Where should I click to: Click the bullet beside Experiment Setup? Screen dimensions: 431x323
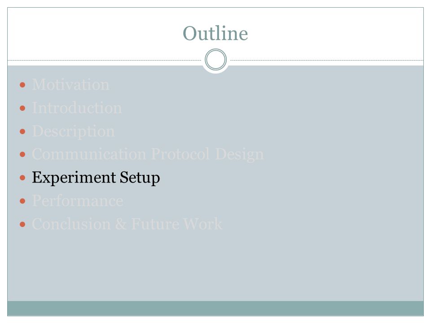[x=22, y=178]
